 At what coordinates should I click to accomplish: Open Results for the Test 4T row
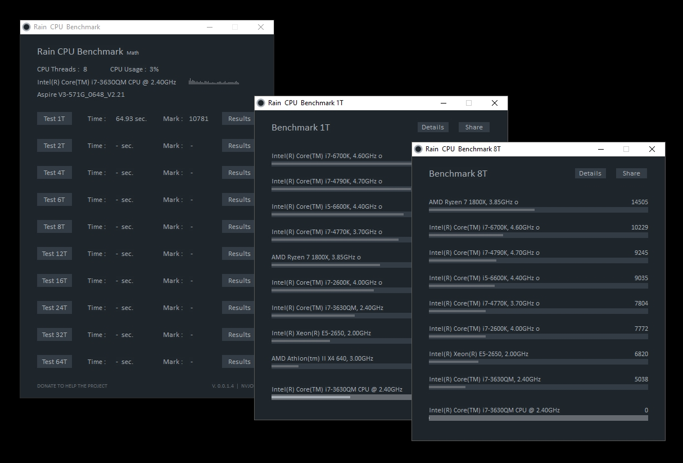pyautogui.click(x=238, y=173)
